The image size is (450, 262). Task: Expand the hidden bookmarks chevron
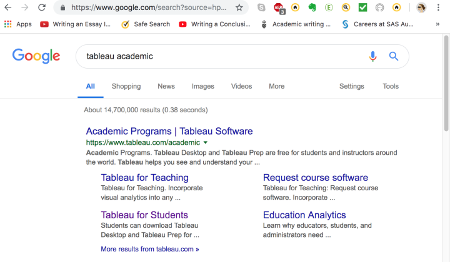tap(437, 24)
